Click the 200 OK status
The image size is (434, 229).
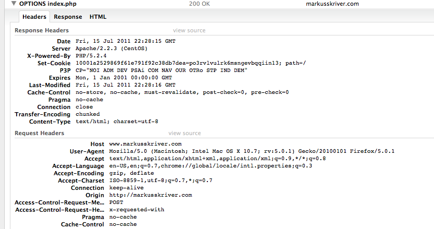click(200, 4)
